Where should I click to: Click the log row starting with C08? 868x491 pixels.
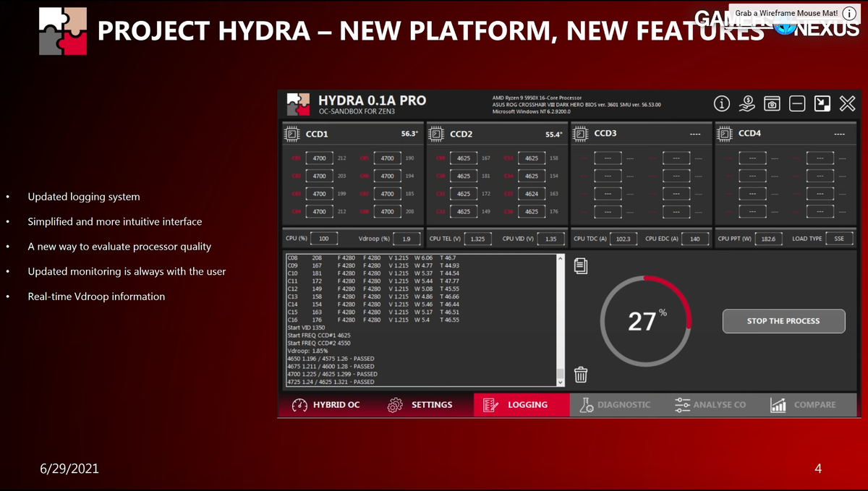click(x=372, y=257)
